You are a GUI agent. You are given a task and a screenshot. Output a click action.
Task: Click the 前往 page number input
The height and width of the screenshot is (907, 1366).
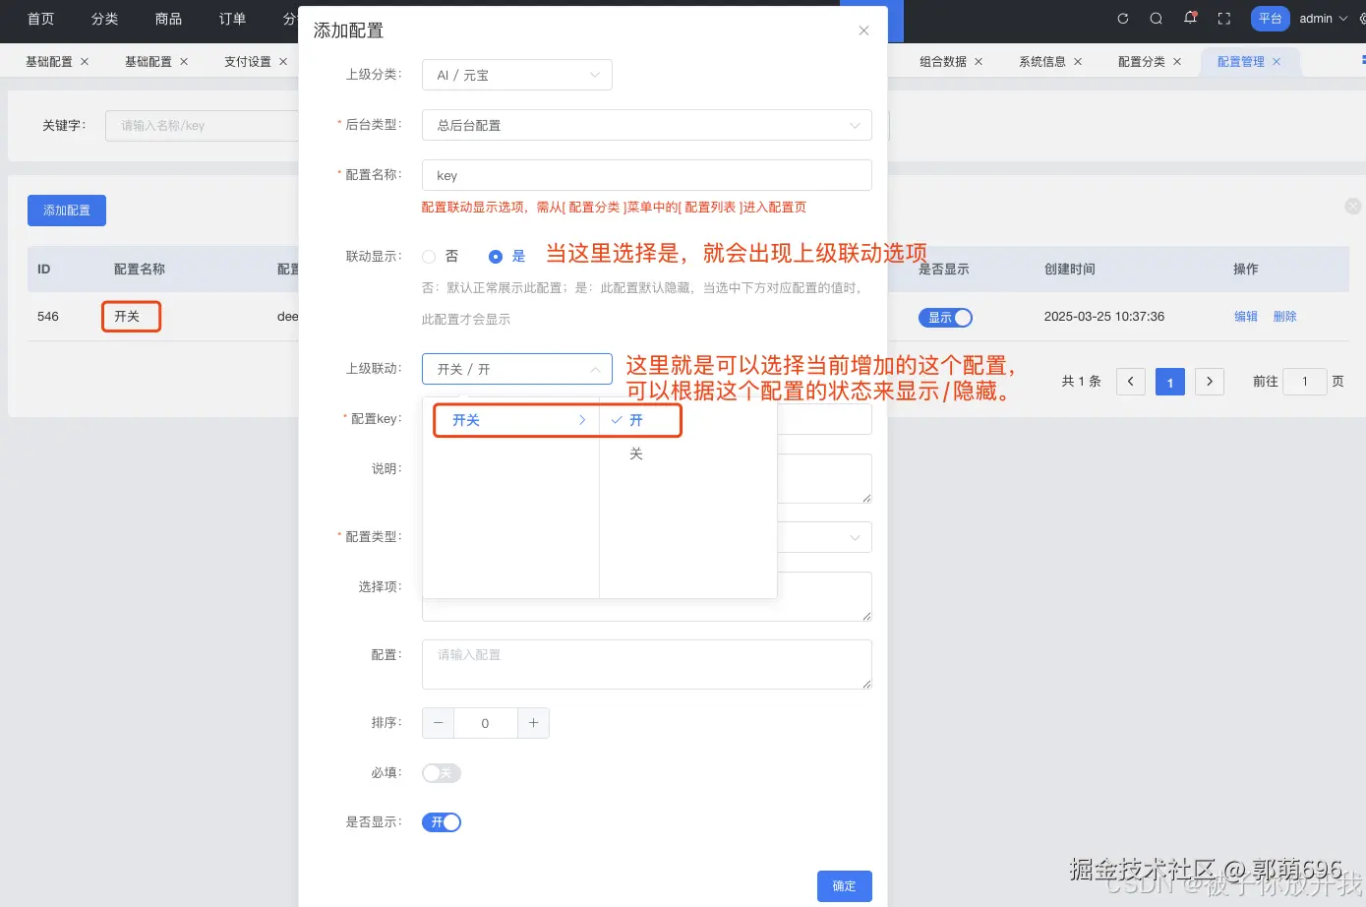click(x=1305, y=382)
